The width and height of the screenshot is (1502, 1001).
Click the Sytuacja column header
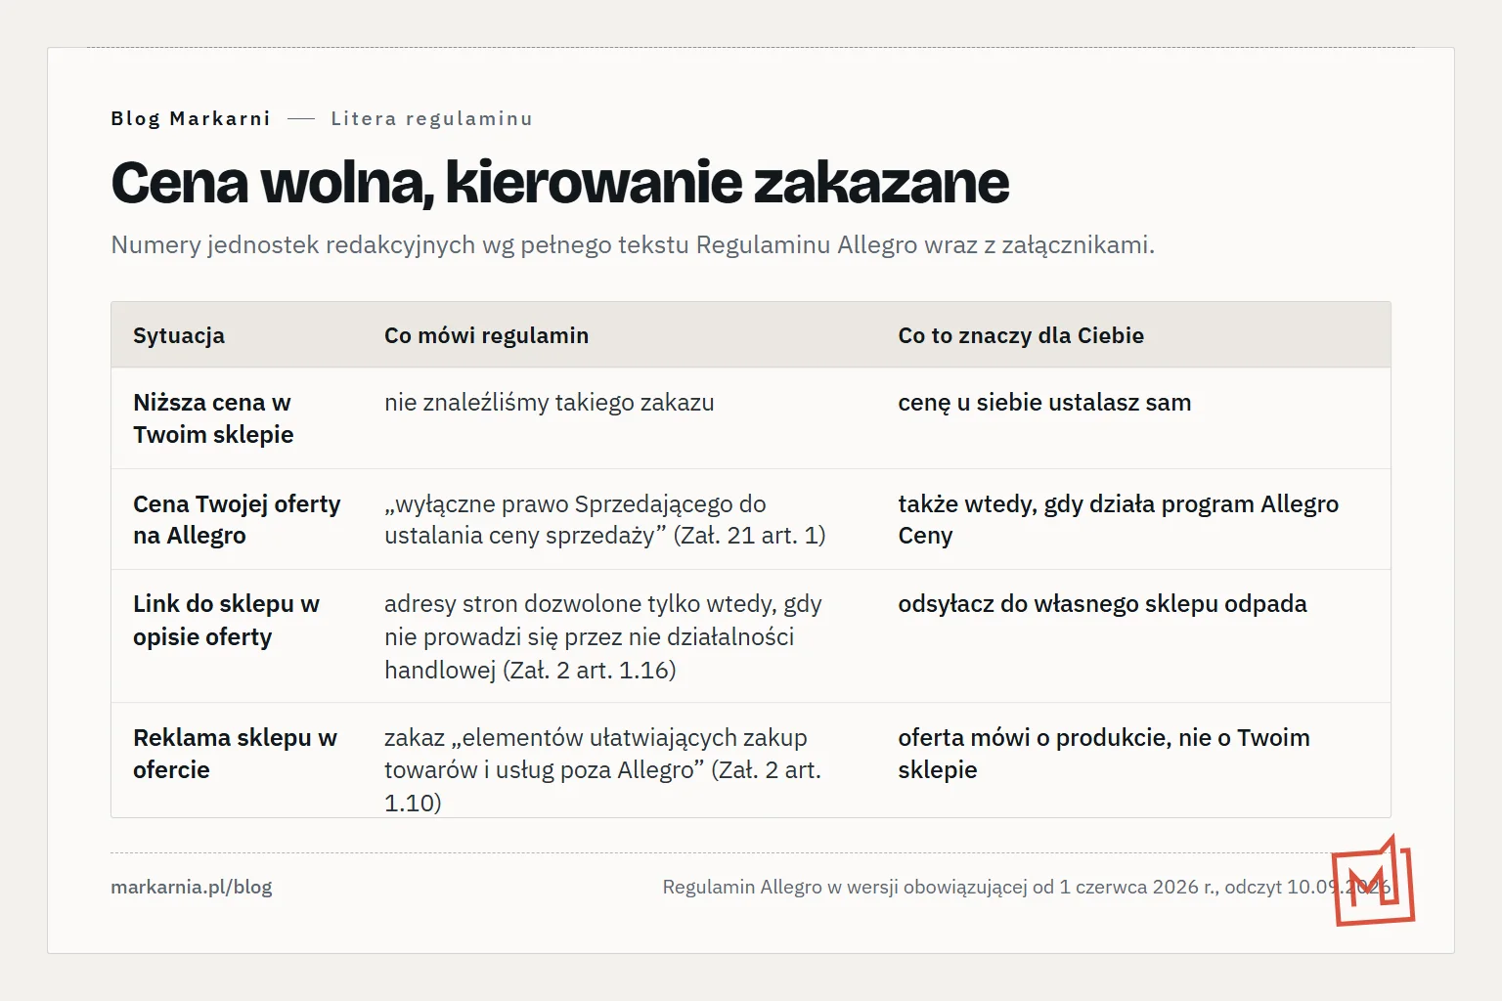179,335
